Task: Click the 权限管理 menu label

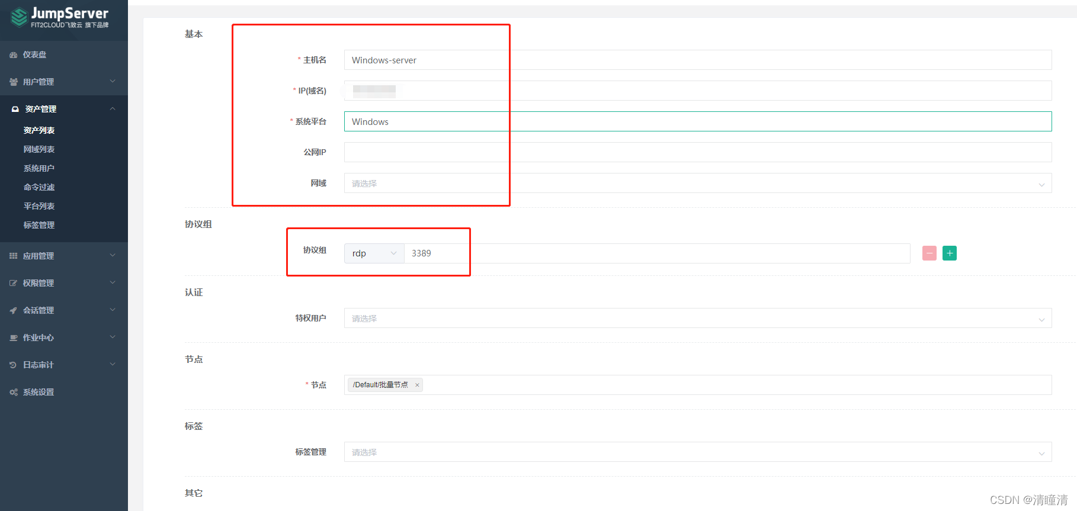Action: tap(39, 283)
